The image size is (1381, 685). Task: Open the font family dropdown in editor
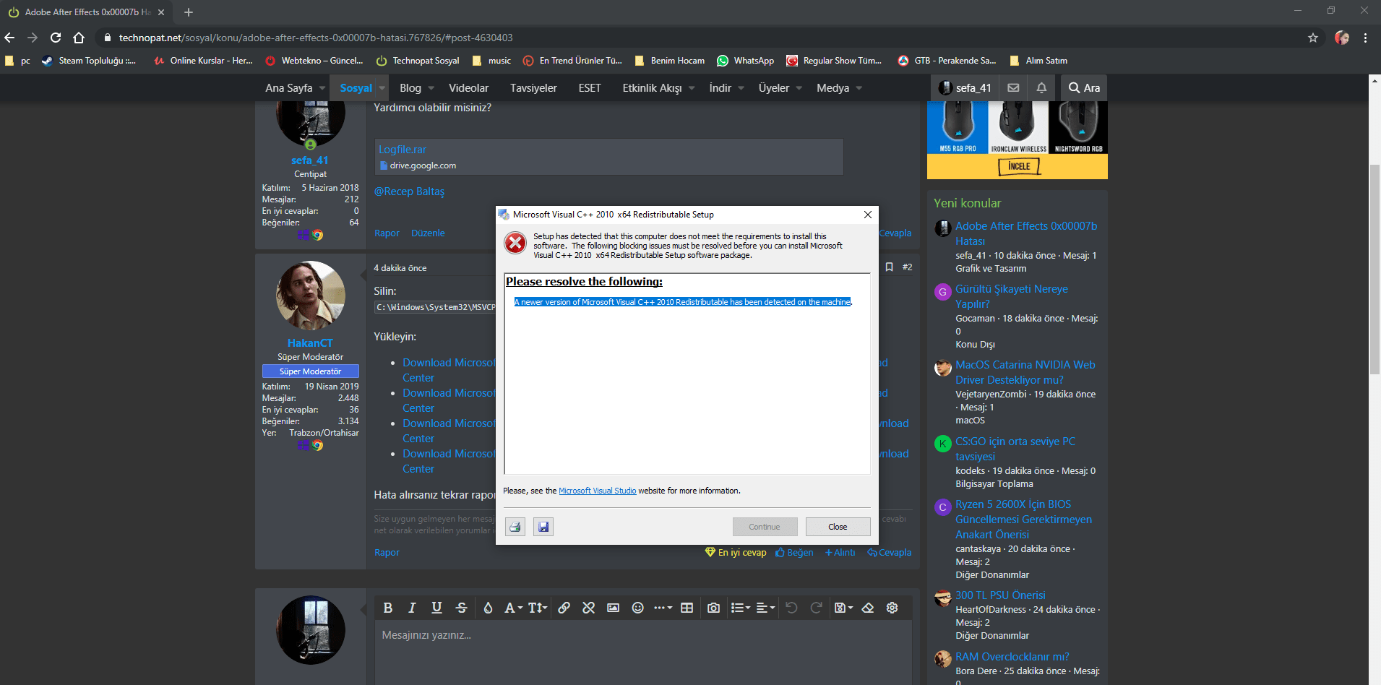click(x=513, y=608)
